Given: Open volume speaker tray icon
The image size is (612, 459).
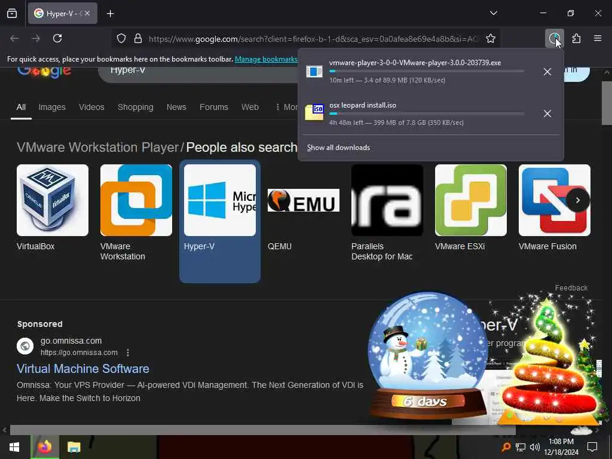Looking at the screenshot, I should [535, 447].
